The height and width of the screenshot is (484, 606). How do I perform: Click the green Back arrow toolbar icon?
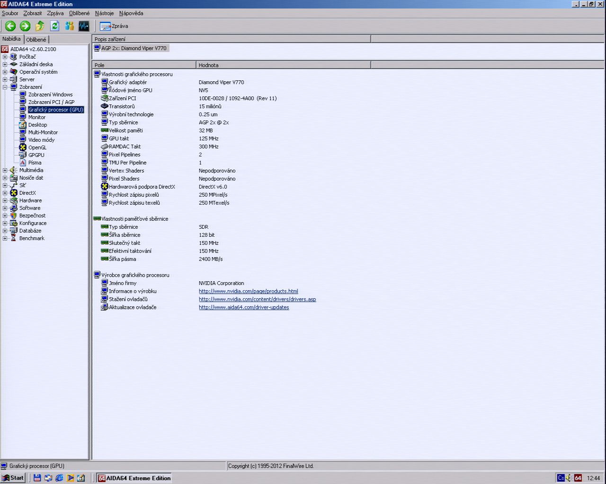click(x=10, y=26)
